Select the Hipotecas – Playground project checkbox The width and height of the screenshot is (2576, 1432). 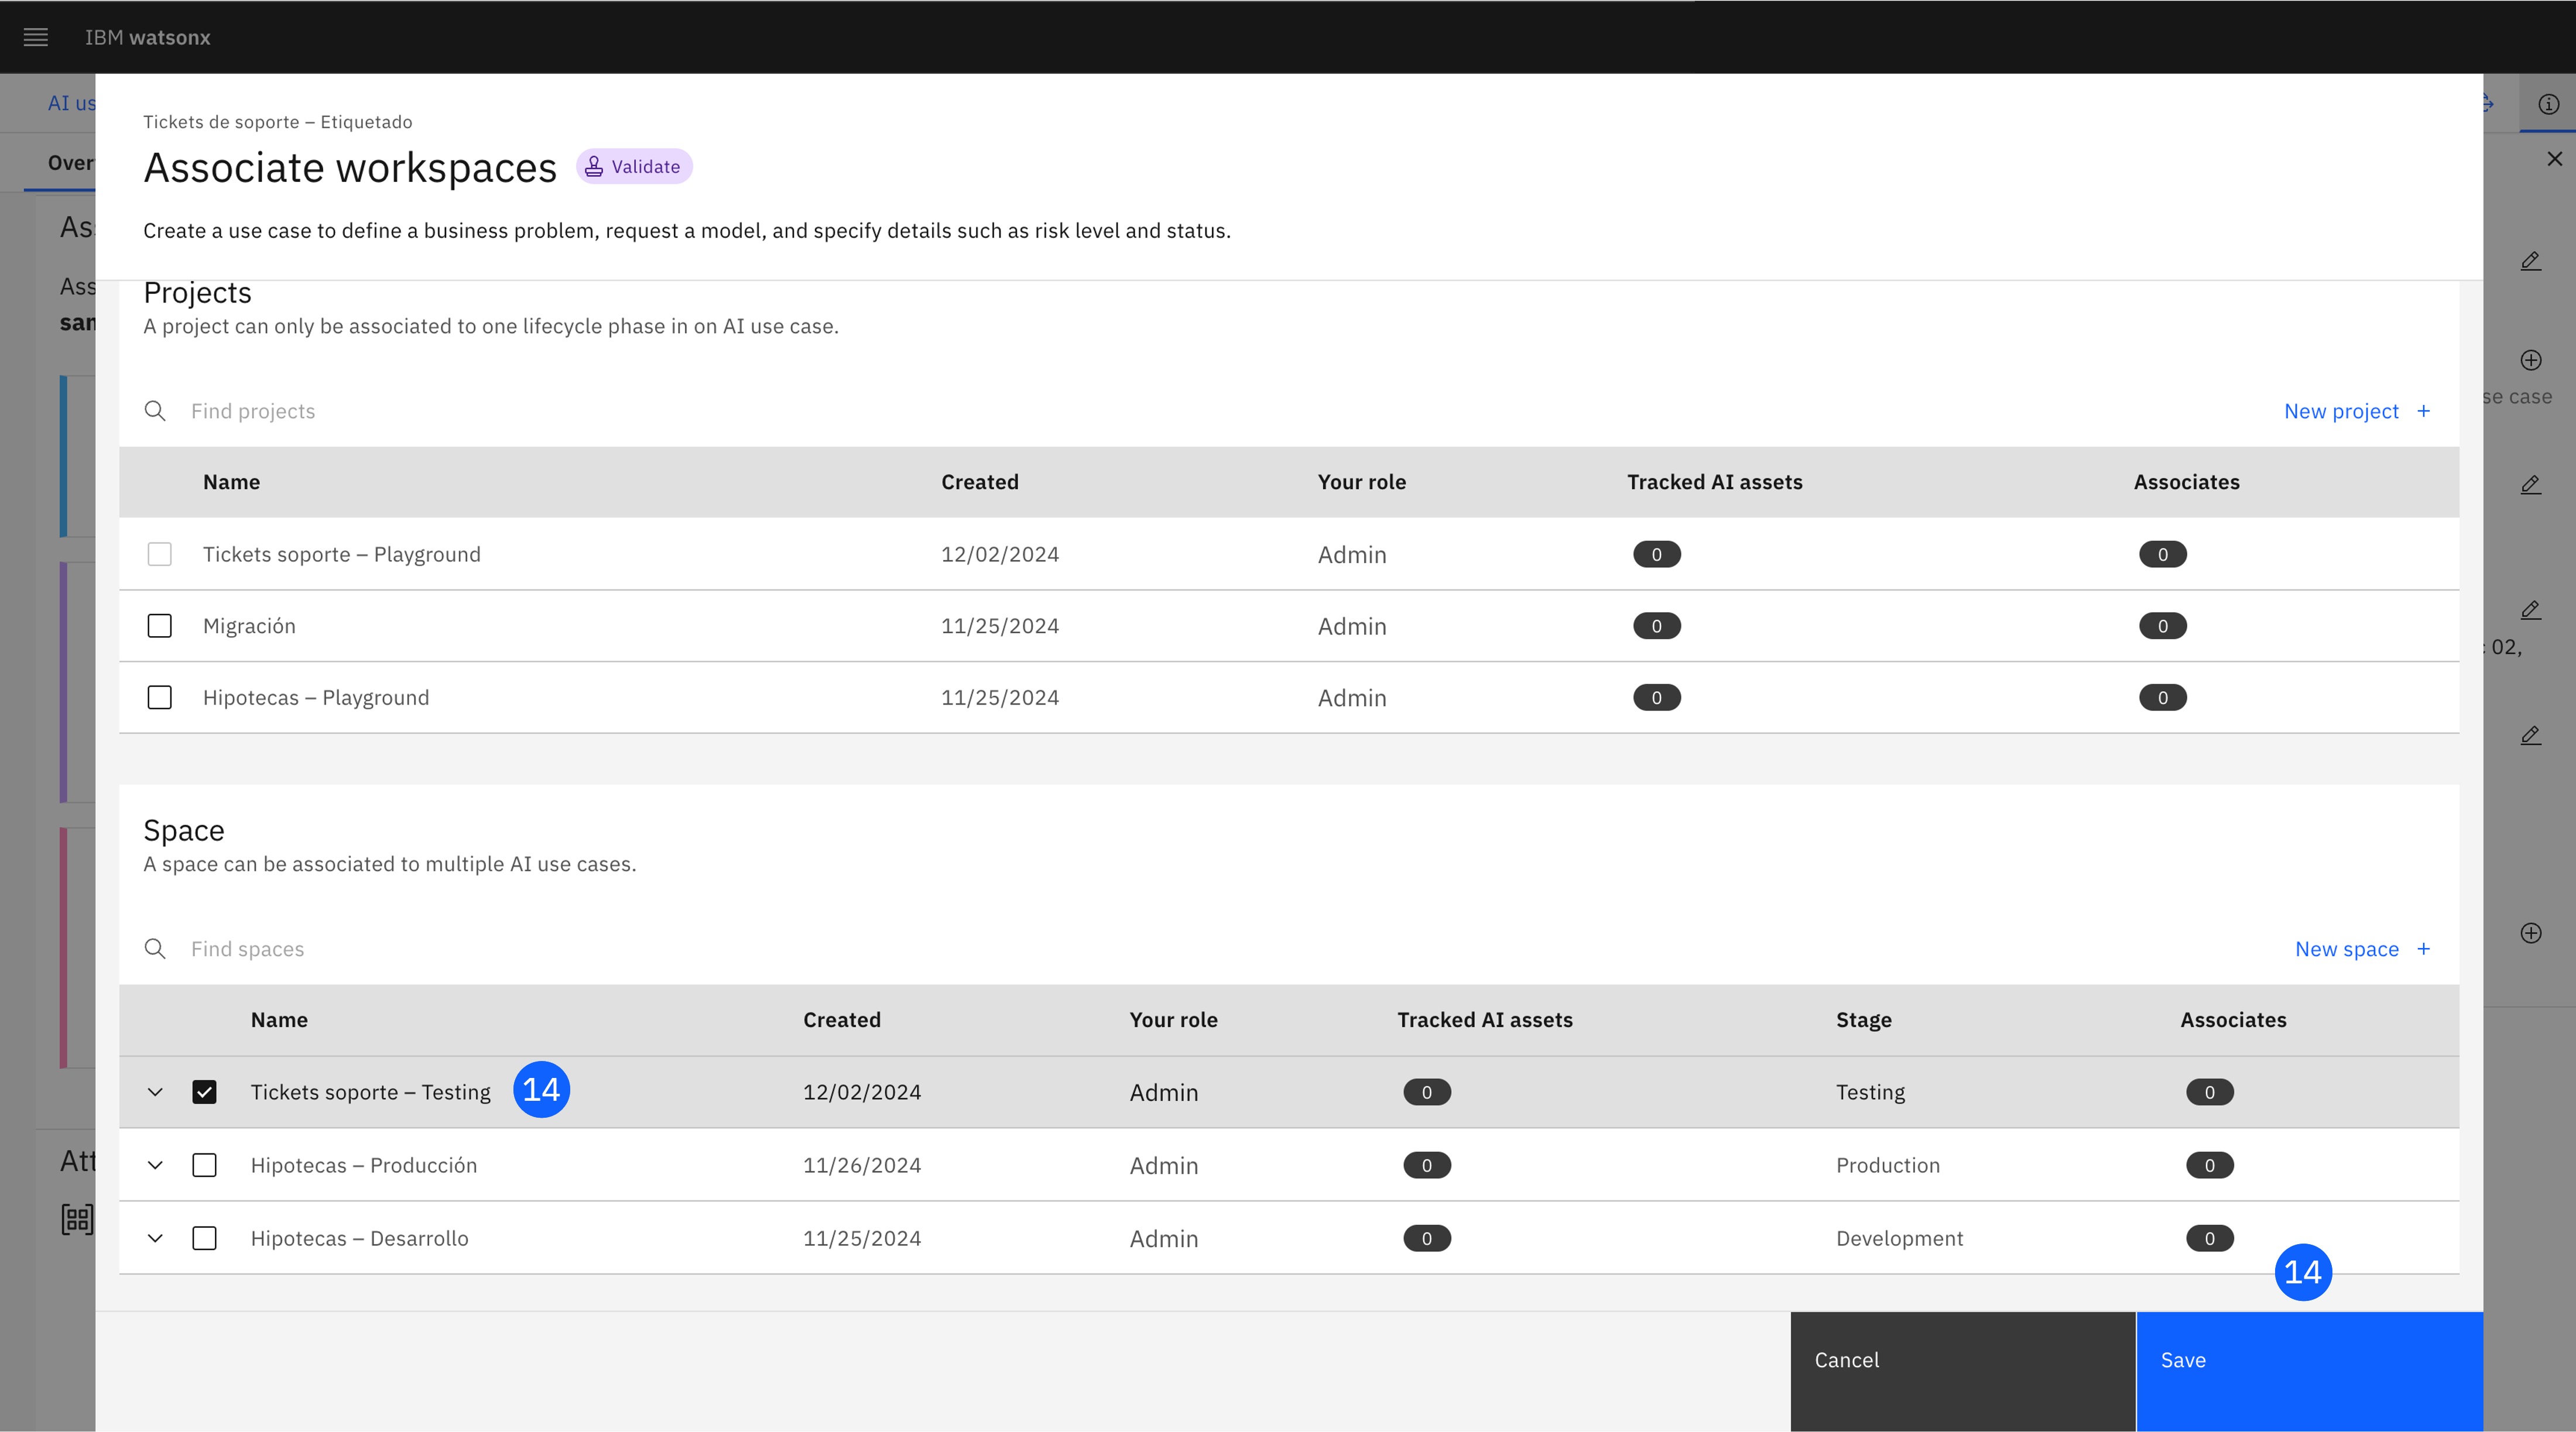(160, 698)
